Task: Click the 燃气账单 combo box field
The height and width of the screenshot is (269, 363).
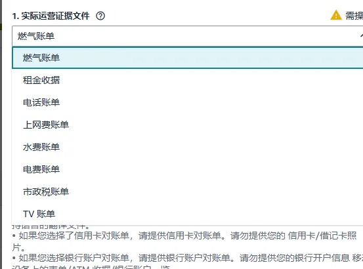Action: click(x=187, y=36)
